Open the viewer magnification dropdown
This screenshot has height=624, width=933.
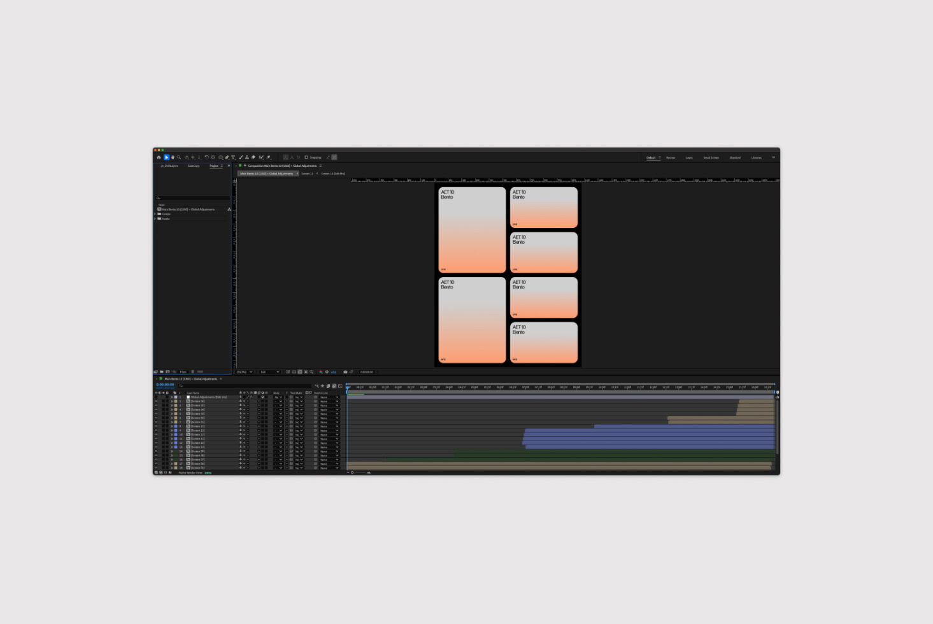coord(245,372)
